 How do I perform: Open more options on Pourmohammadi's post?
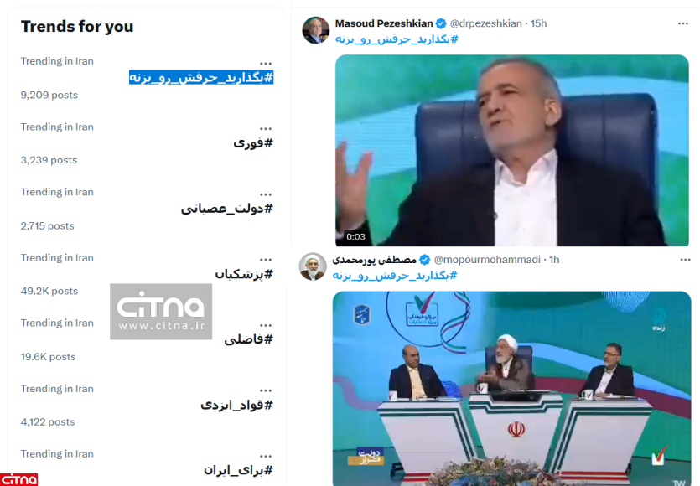coord(685,260)
